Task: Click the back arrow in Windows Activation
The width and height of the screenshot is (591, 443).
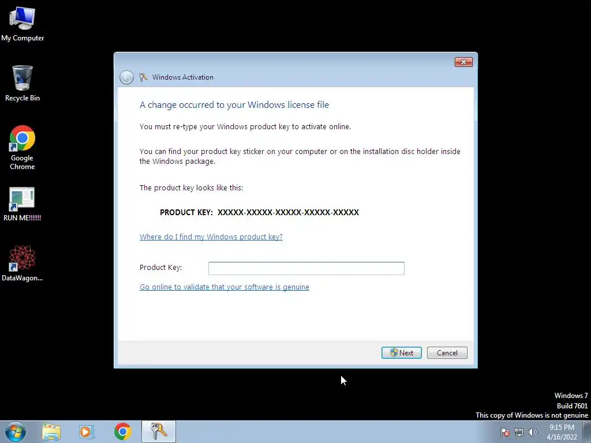Action: coord(126,77)
